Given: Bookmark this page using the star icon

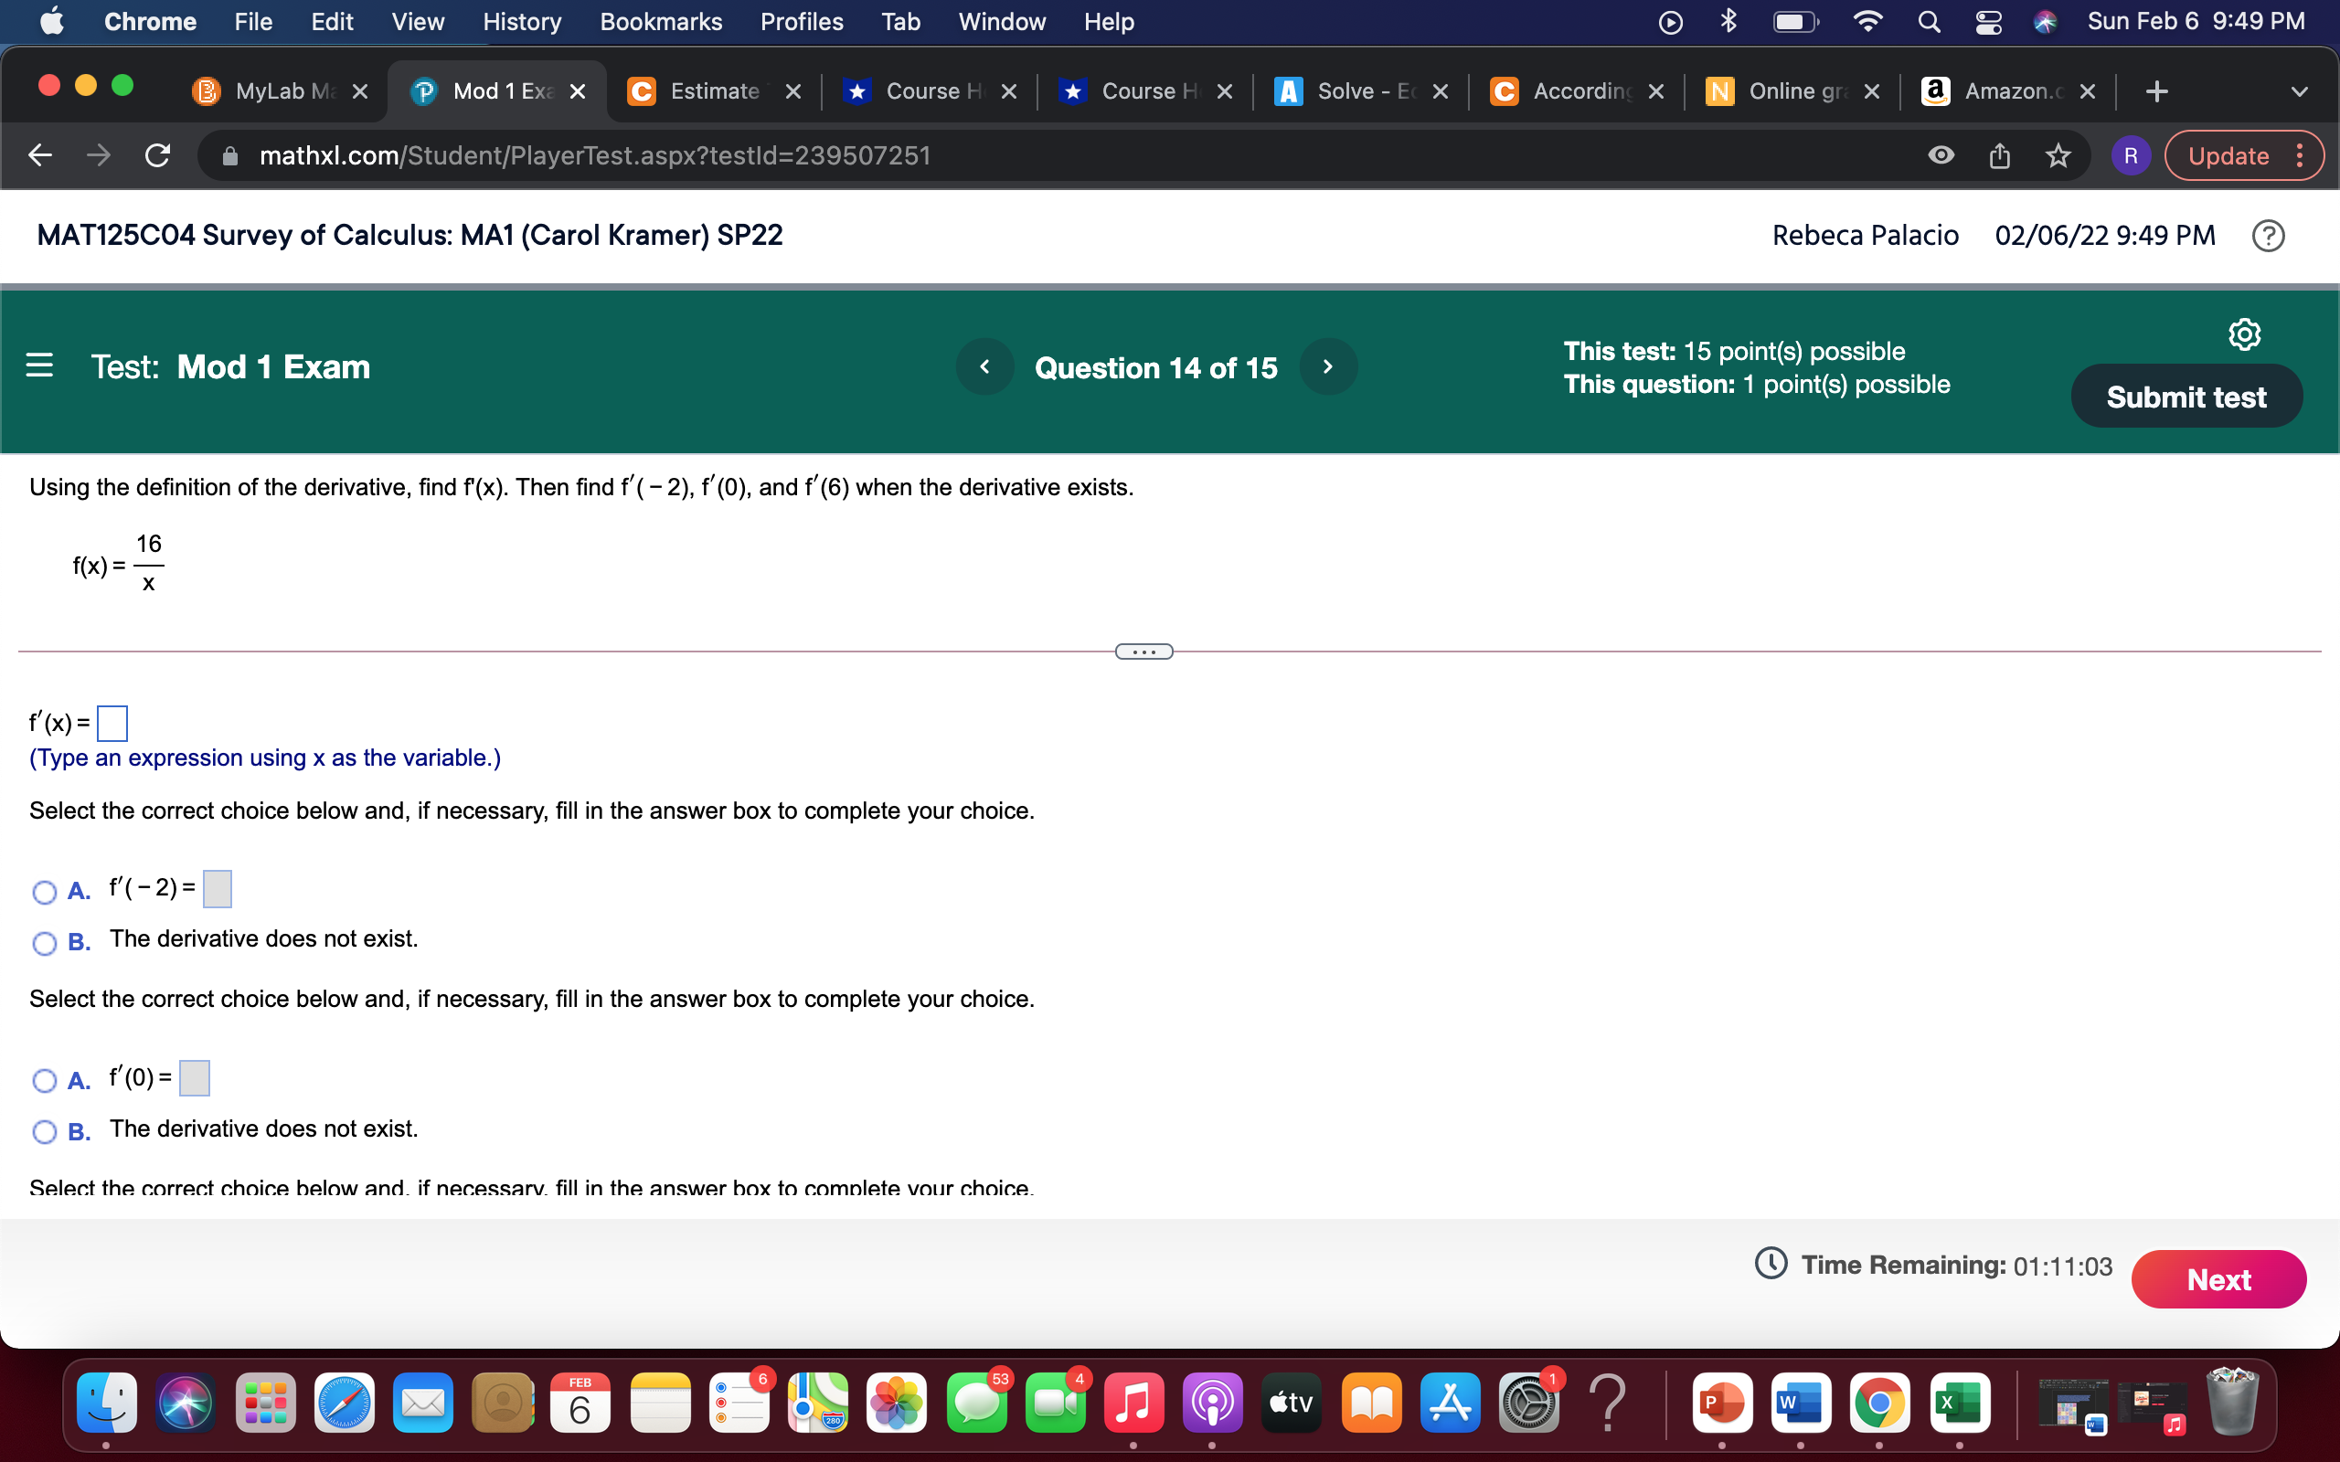Looking at the screenshot, I should 2058,154.
